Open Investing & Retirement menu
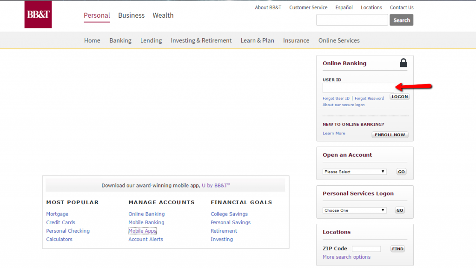Image resolution: width=476 pixels, height=268 pixels. 201,40
